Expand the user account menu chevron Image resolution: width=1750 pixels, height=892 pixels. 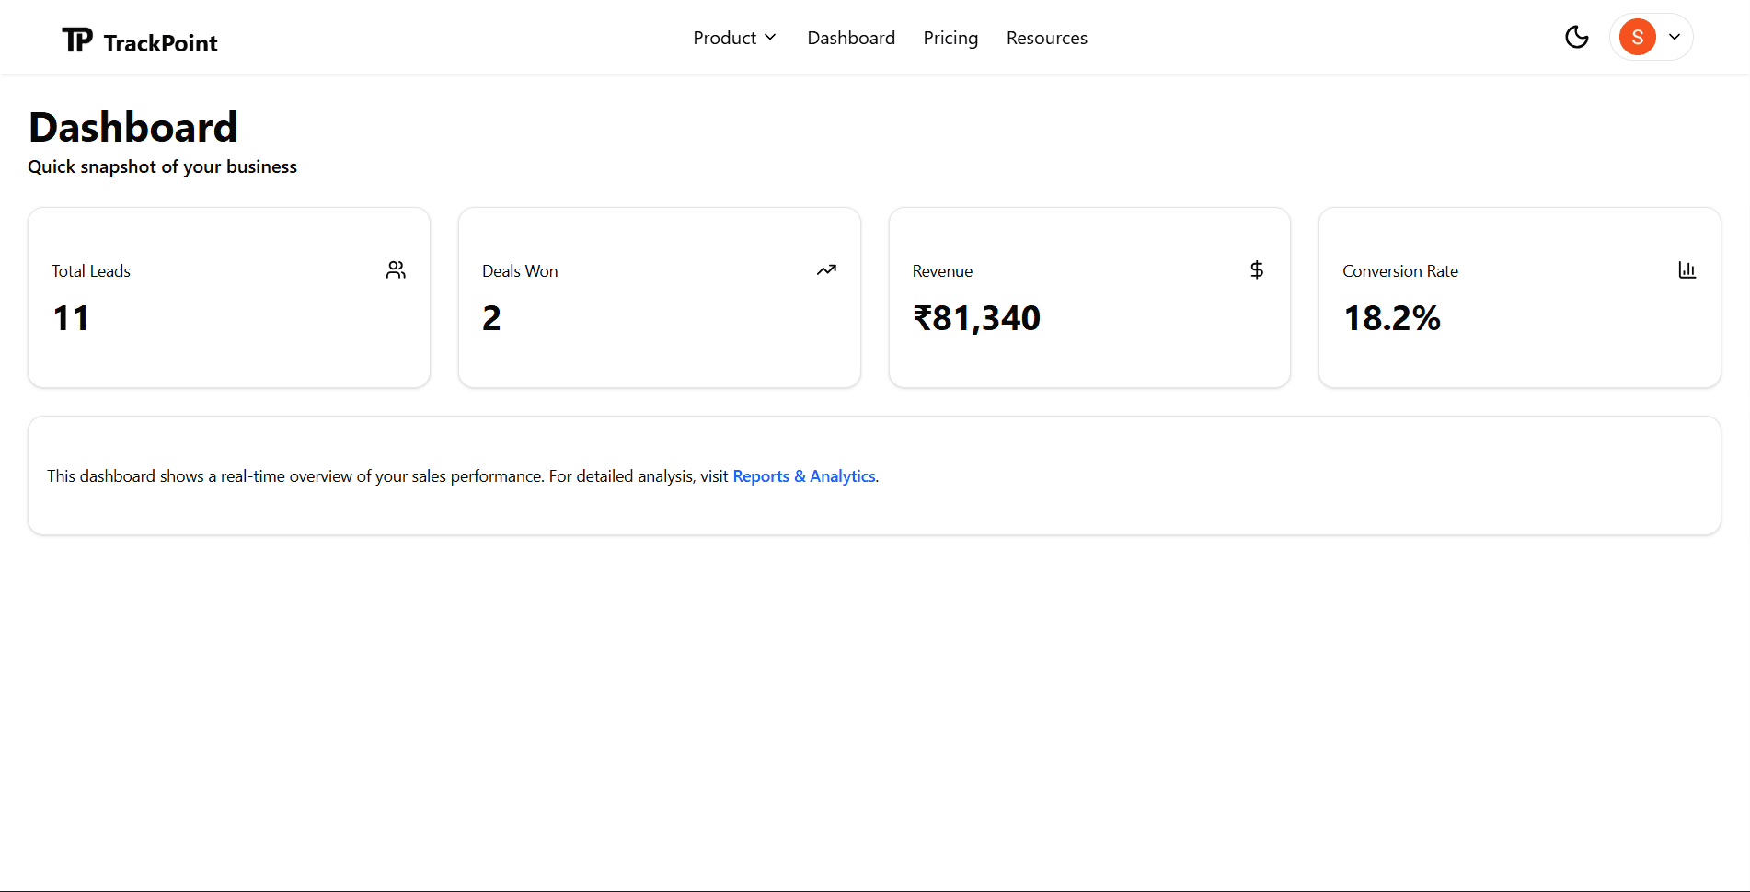coord(1675,37)
